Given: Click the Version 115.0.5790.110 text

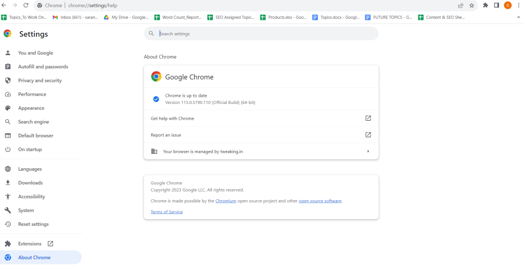Looking at the screenshot, I should point(210,102).
